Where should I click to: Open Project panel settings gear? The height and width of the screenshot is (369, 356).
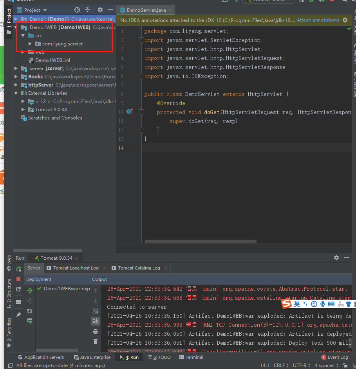coord(100,10)
